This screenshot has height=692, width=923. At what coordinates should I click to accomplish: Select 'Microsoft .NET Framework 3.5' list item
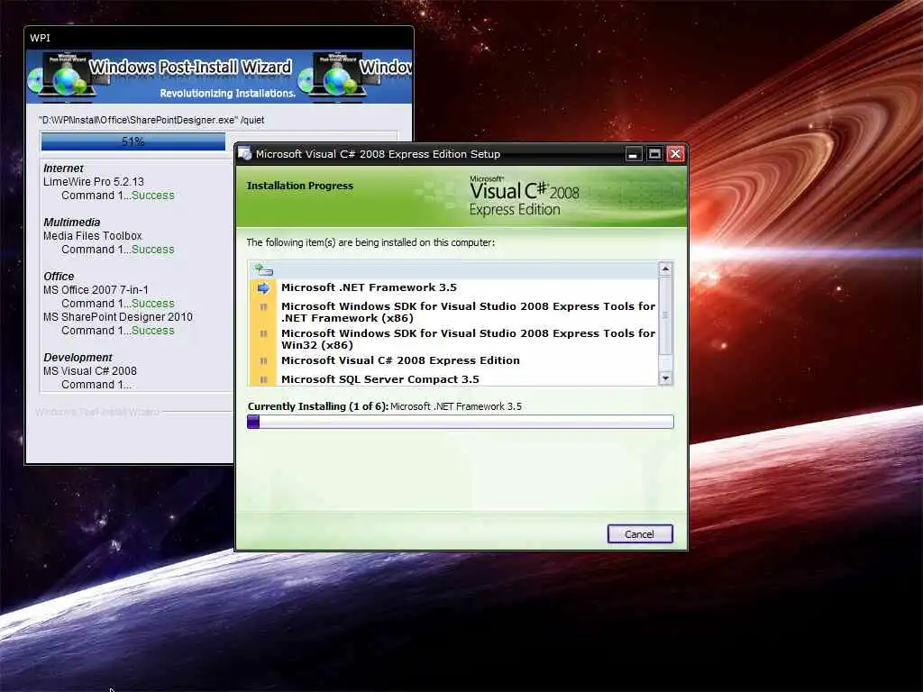(369, 287)
